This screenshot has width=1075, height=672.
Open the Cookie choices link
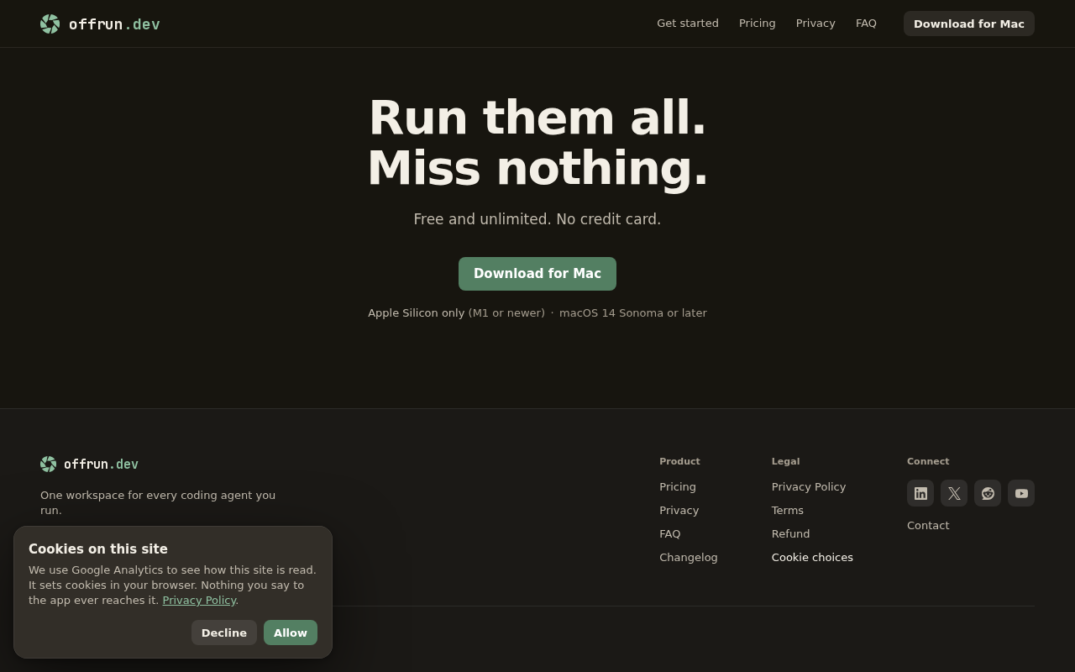(812, 557)
